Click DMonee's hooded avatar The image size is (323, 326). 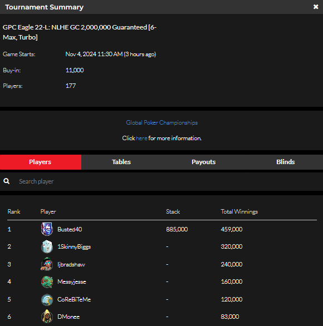click(x=47, y=317)
